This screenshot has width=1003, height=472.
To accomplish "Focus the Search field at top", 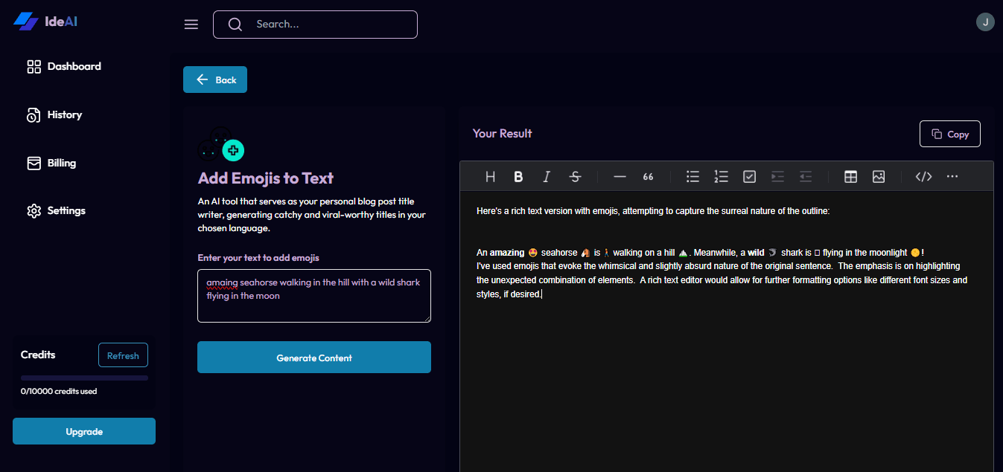I will pyautogui.click(x=315, y=25).
